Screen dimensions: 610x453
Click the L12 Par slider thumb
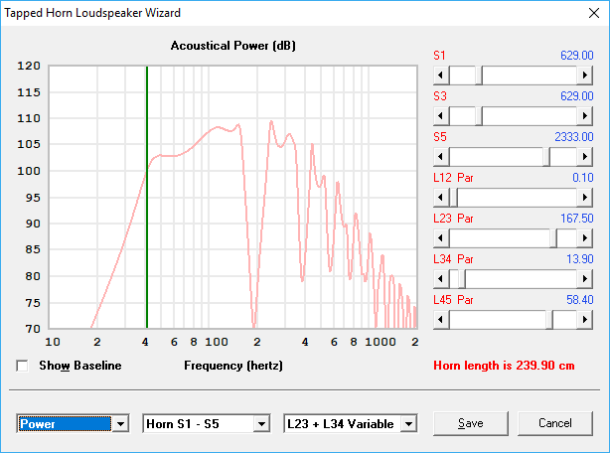point(453,198)
